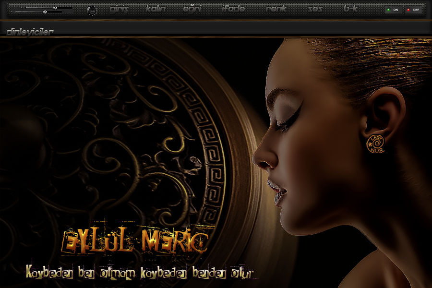
Task: Toggle eğri italic text style
Action: [x=192, y=9]
